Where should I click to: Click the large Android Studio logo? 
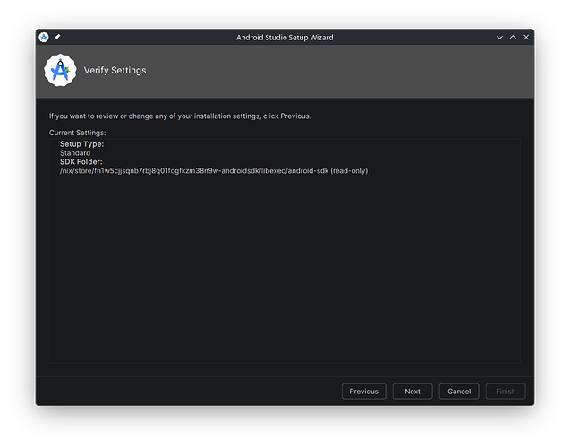pyautogui.click(x=60, y=70)
